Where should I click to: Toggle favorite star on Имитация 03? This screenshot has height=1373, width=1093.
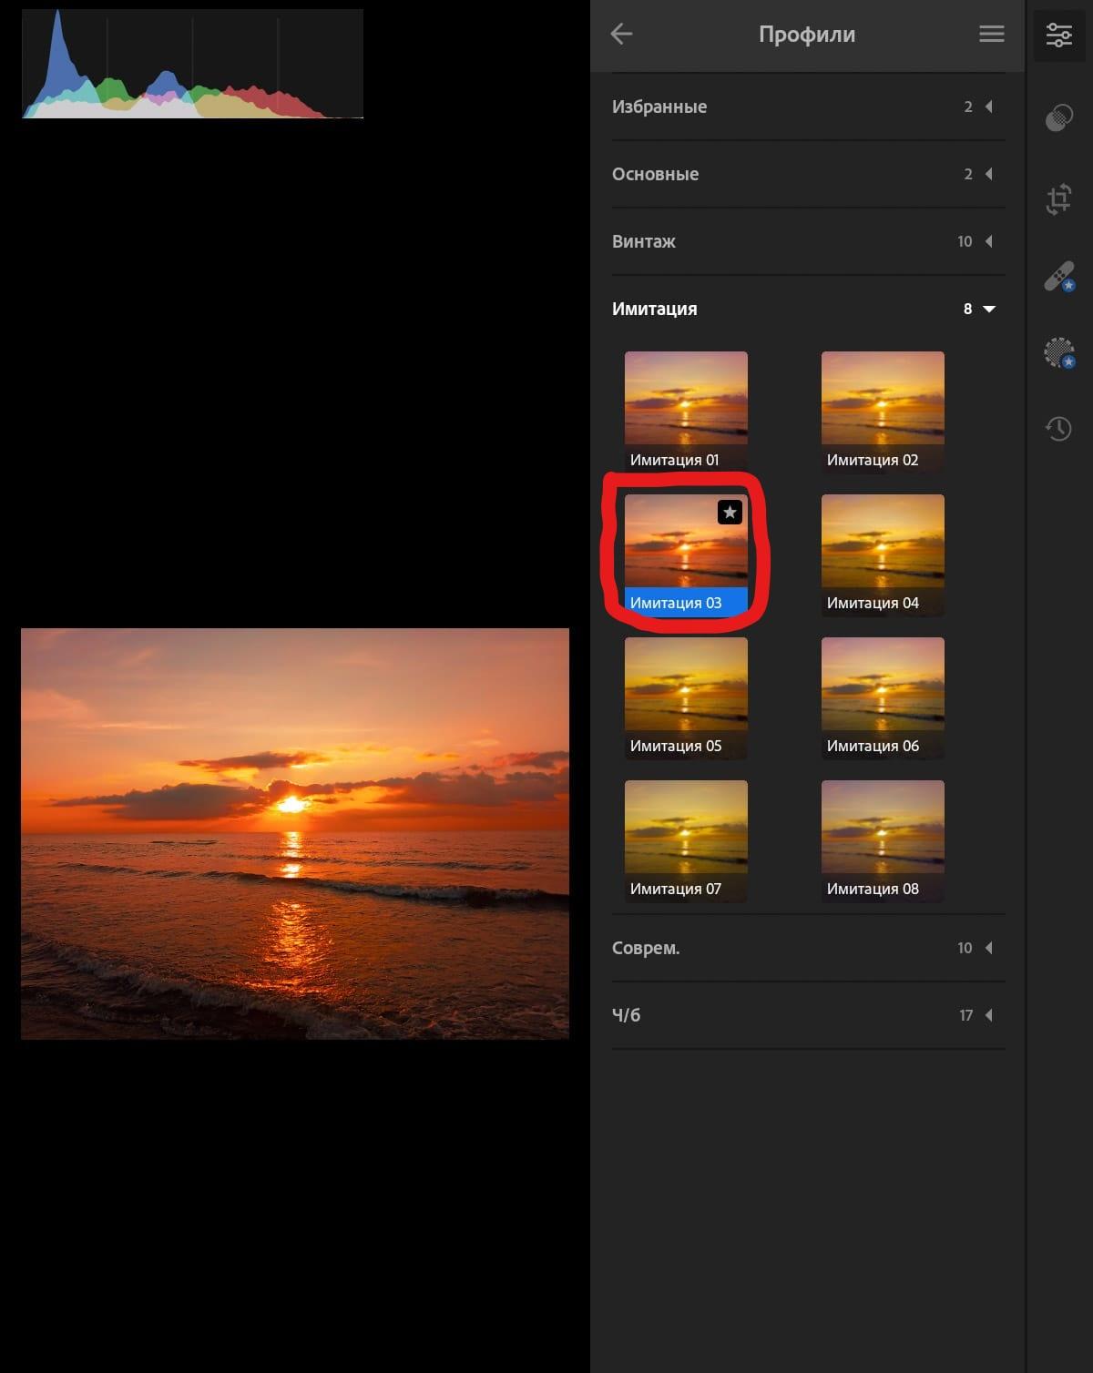click(730, 513)
